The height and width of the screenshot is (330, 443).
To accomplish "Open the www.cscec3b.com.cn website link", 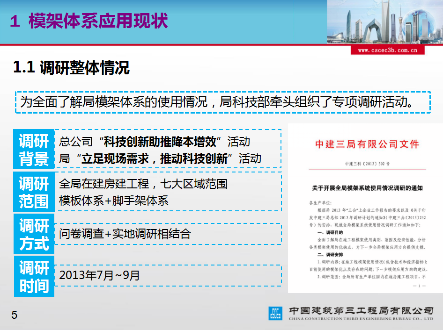I will tap(387, 50).
